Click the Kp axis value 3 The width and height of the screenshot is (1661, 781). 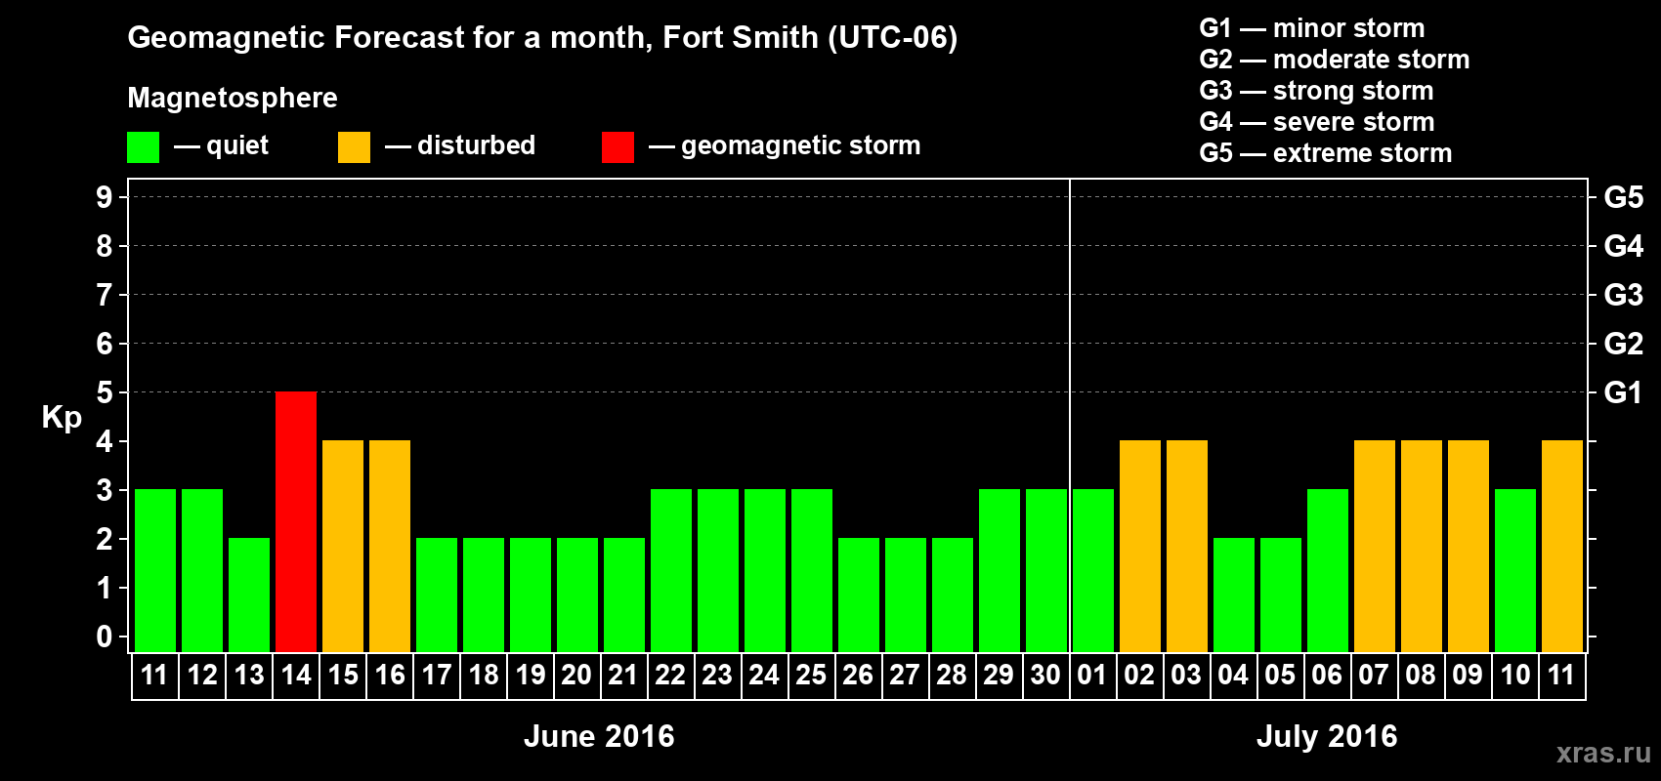click(105, 490)
